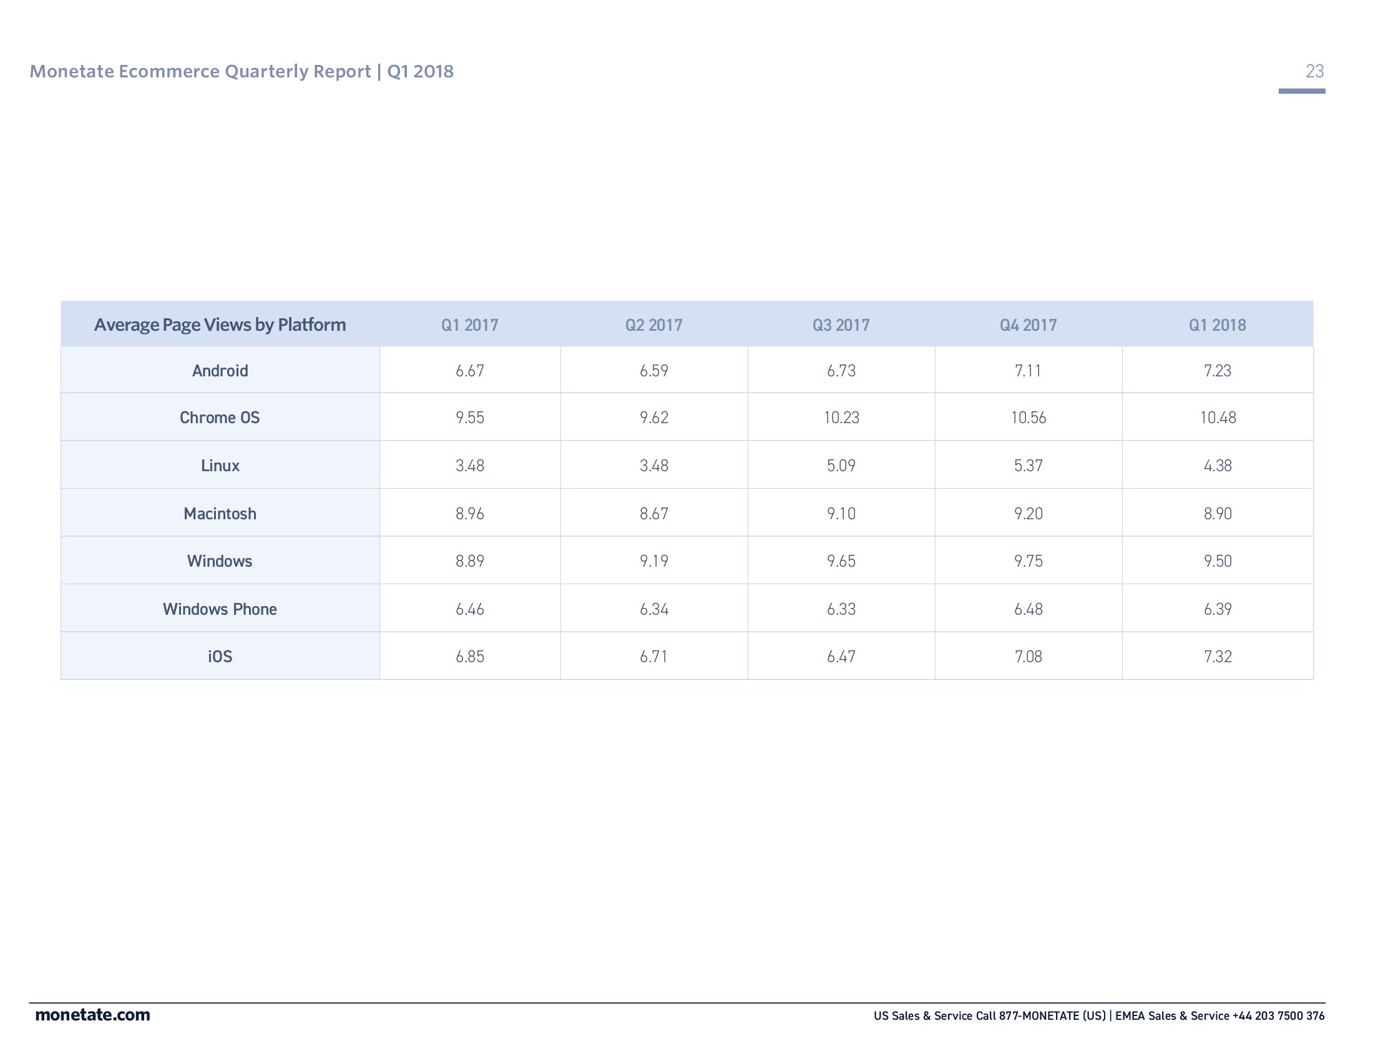Click Chrome OS Q4 2017 value 10.56
The width and height of the screenshot is (1373, 1061).
click(x=1028, y=418)
